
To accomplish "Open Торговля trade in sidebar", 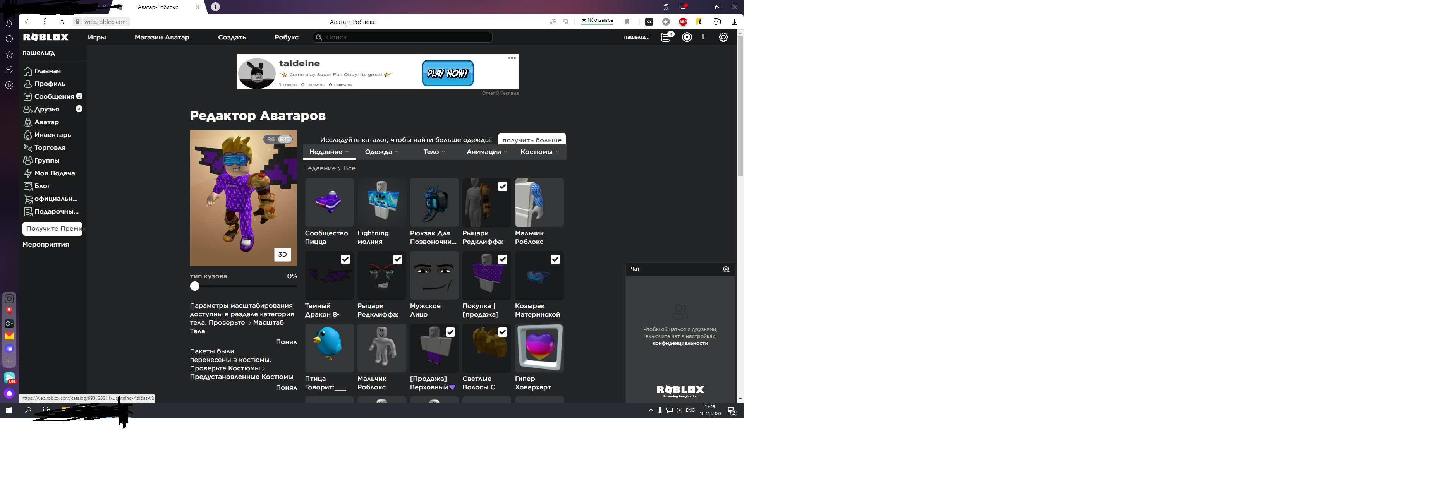I will (x=45, y=148).
